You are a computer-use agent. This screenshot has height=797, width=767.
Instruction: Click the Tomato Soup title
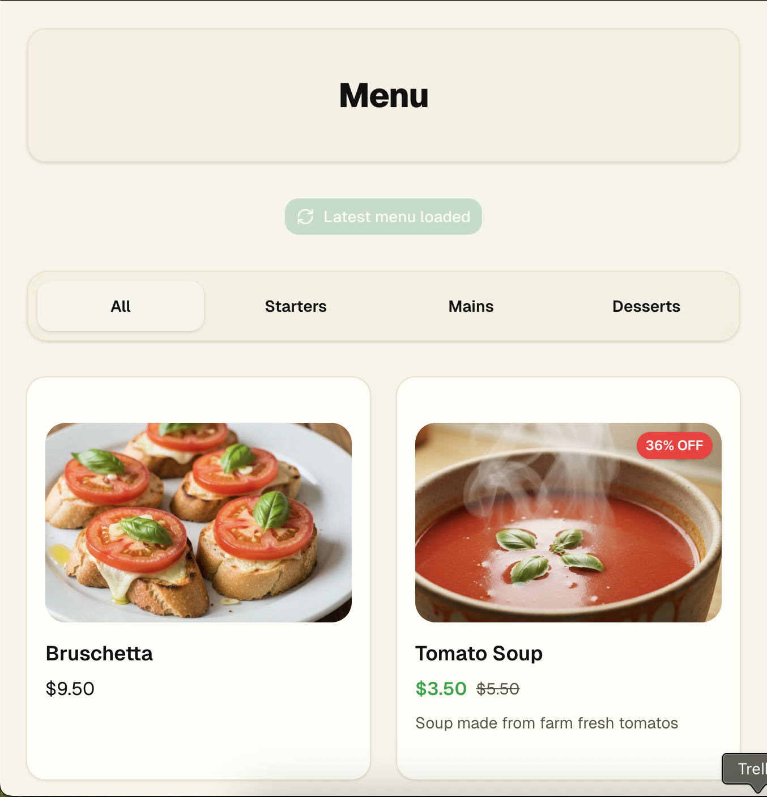pos(479,654)
